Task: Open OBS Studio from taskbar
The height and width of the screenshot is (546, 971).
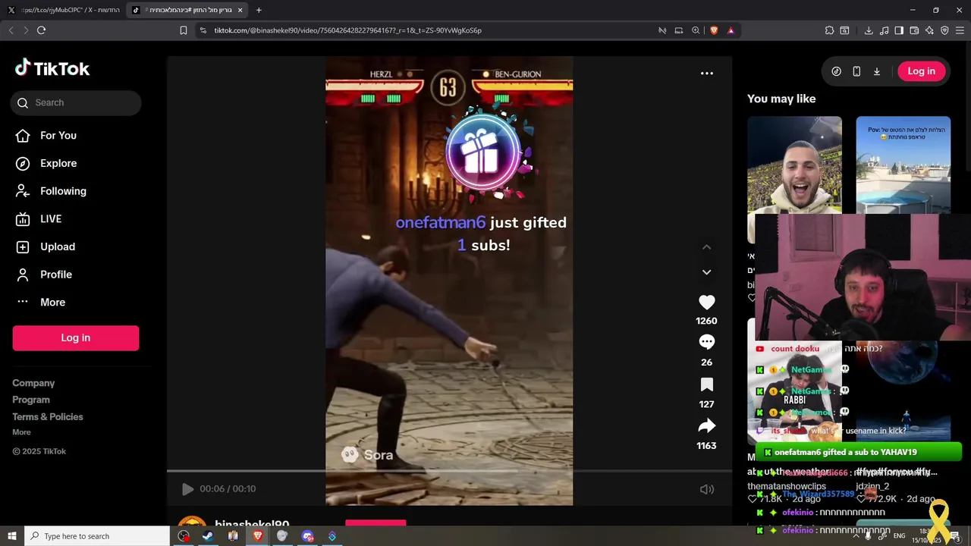Action: coord(184,536)
